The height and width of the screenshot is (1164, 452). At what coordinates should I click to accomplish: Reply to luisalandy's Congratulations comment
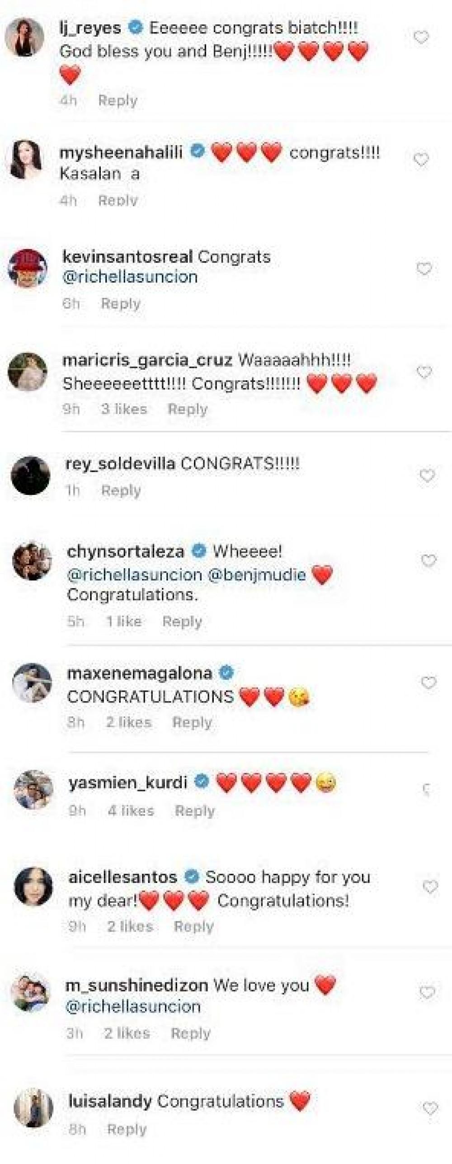[x=127, y=1130]
